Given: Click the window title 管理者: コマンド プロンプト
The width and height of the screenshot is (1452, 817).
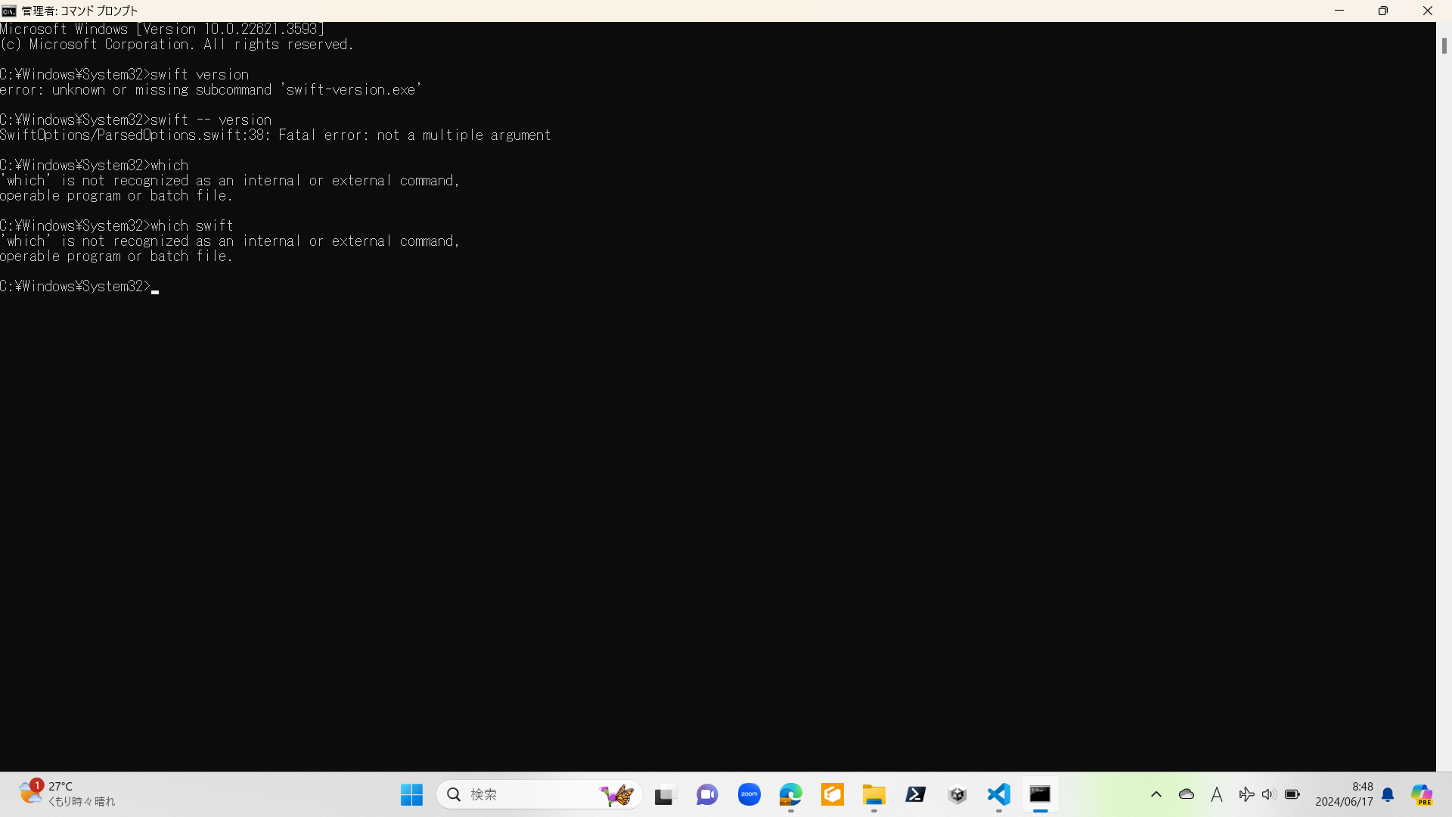Looking at the screenshot, I should [x=79, y=11].
